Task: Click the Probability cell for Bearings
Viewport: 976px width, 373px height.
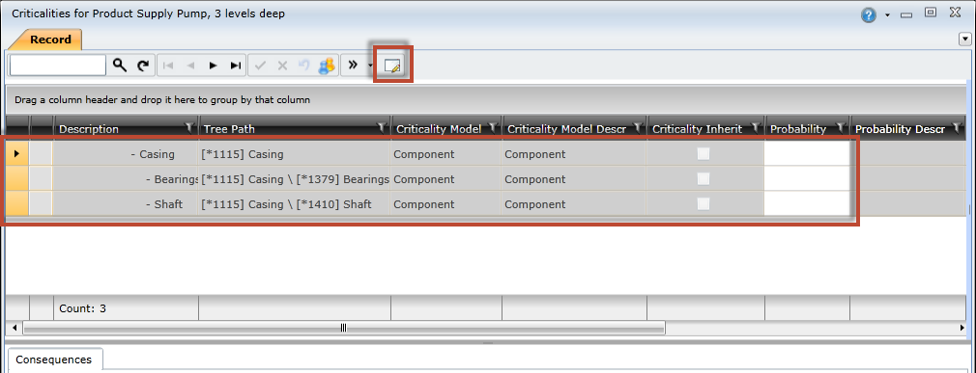Action: pyautogui.click(x=807, y=178)
